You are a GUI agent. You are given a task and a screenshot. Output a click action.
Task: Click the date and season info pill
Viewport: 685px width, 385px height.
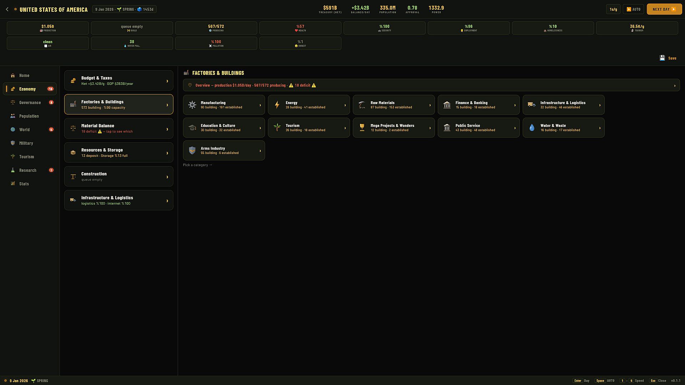click(x=124, y=9)
